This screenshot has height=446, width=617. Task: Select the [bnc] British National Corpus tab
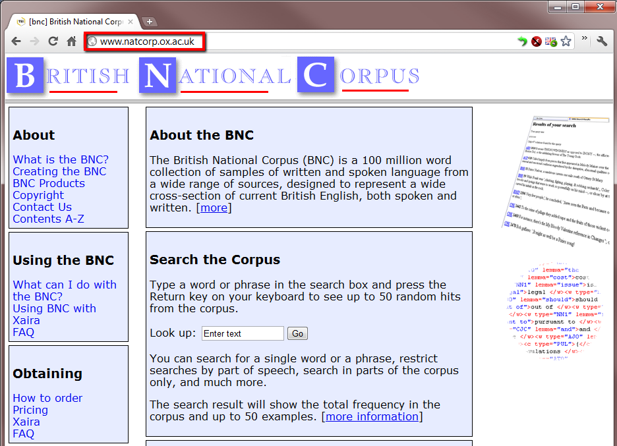(74, 22)
